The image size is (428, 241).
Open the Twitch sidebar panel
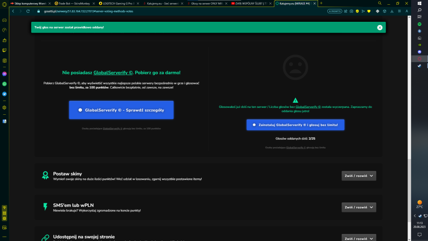pyautogui.click(x=4, y=50)
